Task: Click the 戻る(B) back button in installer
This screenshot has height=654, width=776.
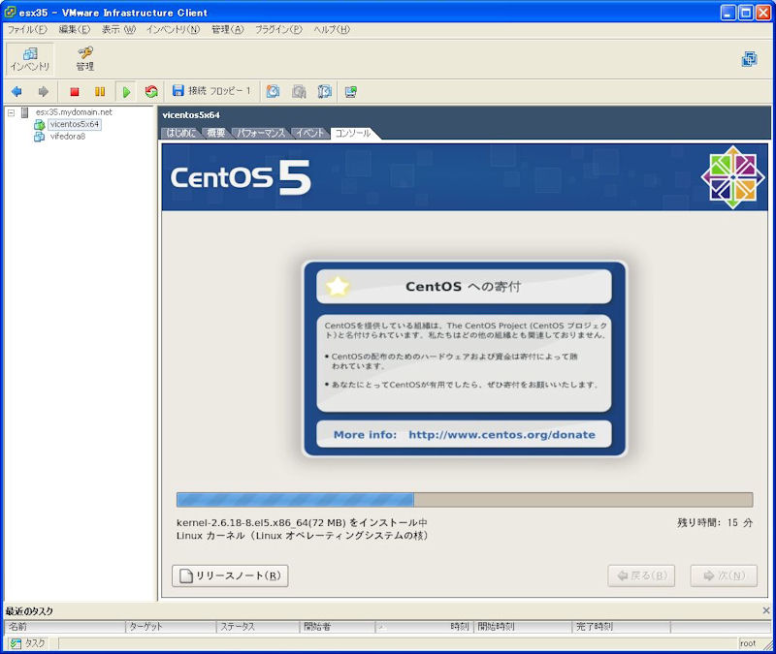Action: (641, 576)
